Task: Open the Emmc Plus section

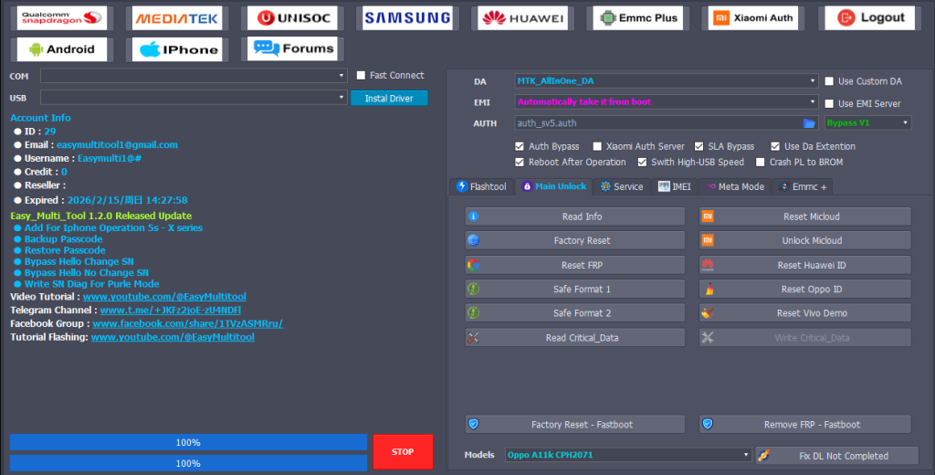Action: click(x=638, y=18)
